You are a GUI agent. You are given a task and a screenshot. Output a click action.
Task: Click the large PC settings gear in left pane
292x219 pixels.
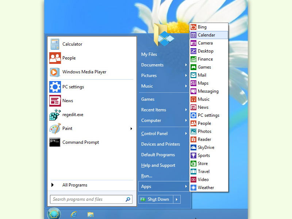click(55, 87)
